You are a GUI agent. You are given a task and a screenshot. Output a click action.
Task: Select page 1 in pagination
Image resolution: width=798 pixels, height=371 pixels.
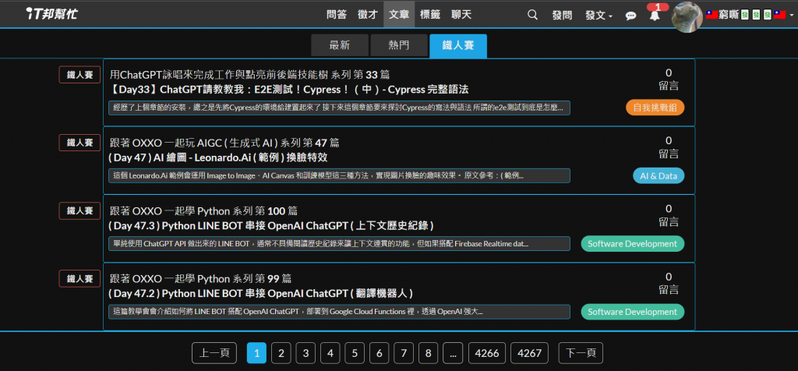256,353
